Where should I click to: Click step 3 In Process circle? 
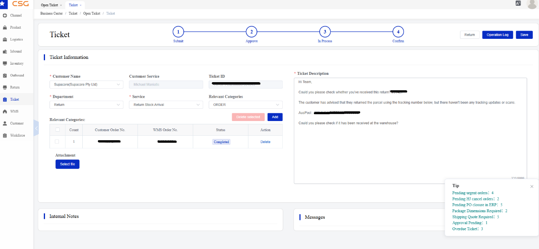tap(325, 31)
